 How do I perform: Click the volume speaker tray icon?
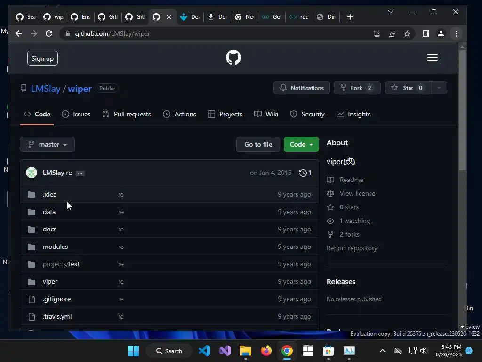(424, 351)
